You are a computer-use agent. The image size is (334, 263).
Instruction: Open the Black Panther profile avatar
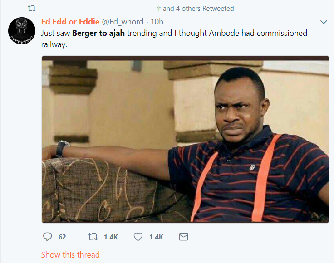[22, 31]
